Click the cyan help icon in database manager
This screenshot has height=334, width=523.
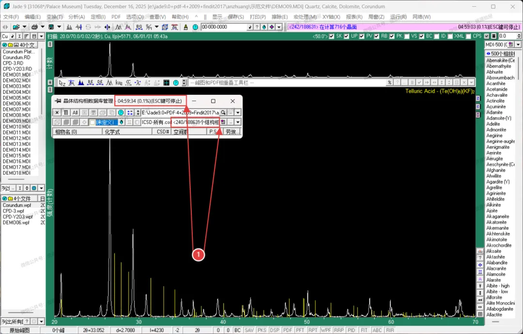click(x=121, y=113)
